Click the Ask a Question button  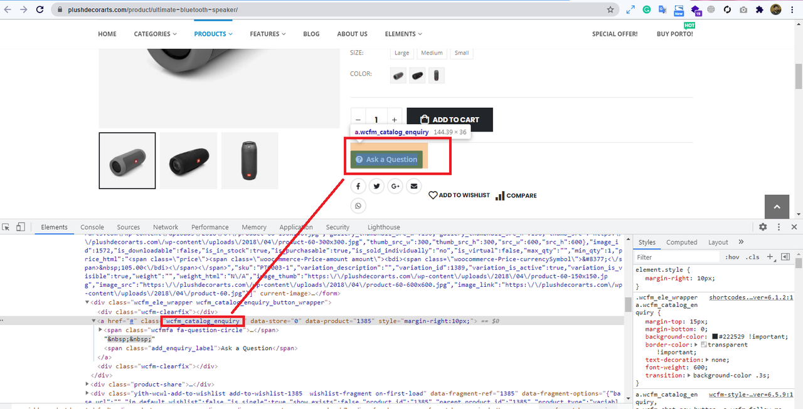point(386,160)
